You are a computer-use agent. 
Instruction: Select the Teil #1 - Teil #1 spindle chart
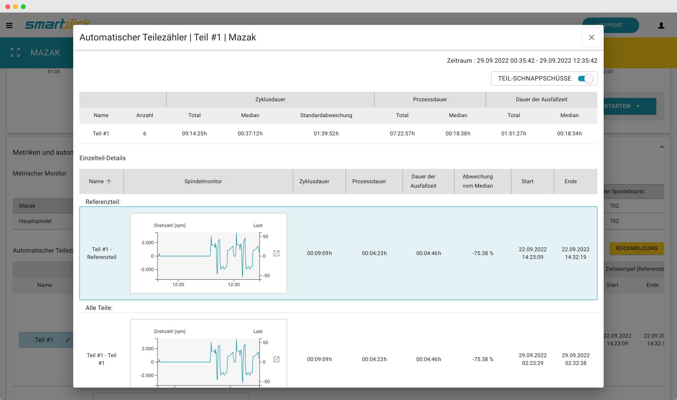[x=208, y=353]
